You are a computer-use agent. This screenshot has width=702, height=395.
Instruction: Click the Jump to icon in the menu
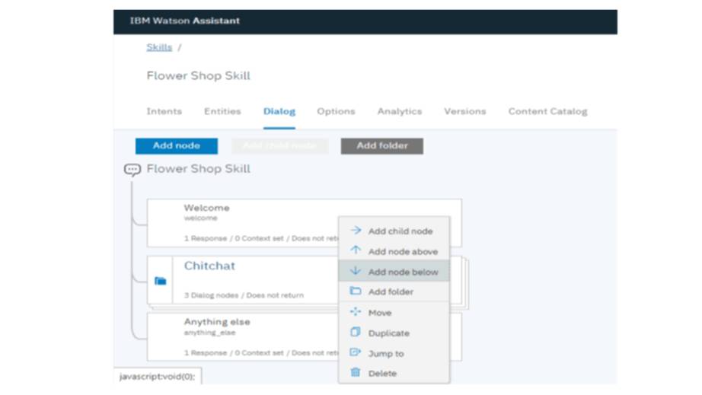(x=355, y=353)
